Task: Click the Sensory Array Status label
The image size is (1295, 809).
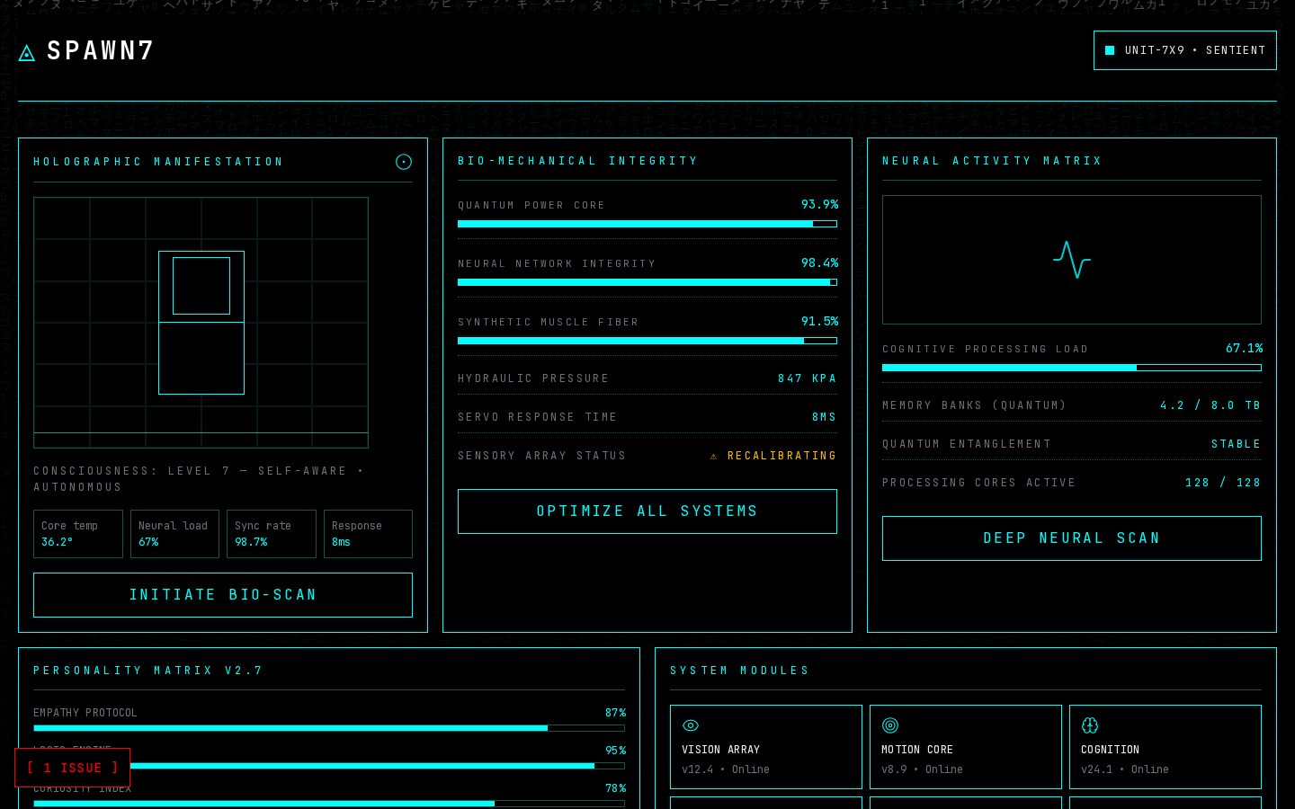Action: tap(542, 456)
